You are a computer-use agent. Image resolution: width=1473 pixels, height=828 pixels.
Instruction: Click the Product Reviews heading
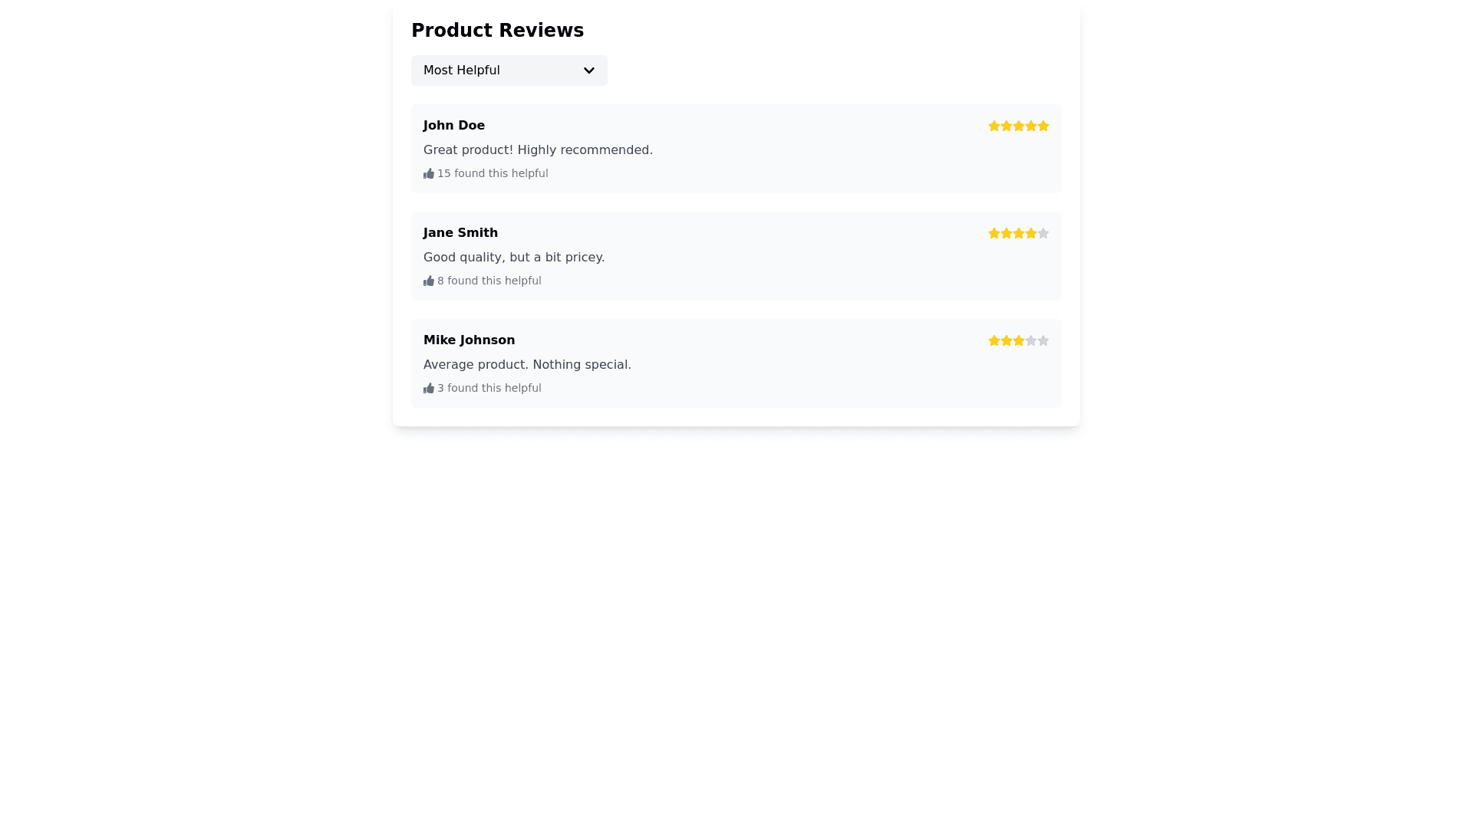tap(497, 31)
